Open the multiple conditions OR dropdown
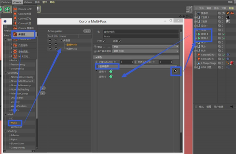The height and width of the screenshot is (154, 236). (x=146, y=51)
